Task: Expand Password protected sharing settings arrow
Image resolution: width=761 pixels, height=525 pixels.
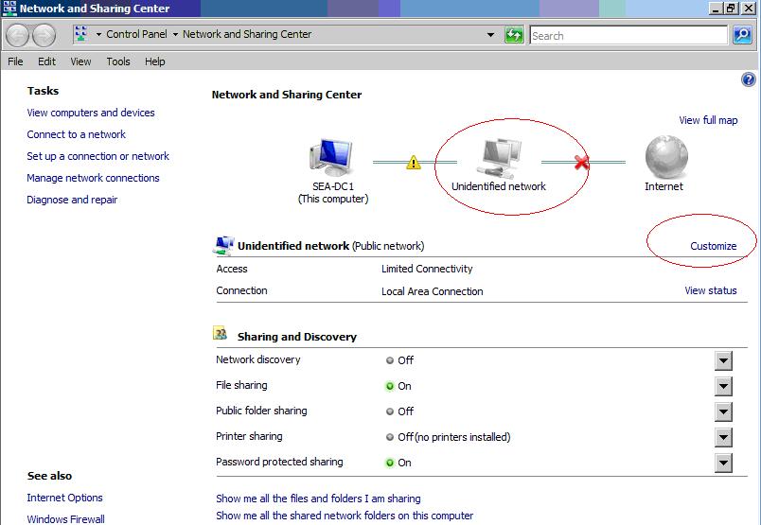Action: 723,463
